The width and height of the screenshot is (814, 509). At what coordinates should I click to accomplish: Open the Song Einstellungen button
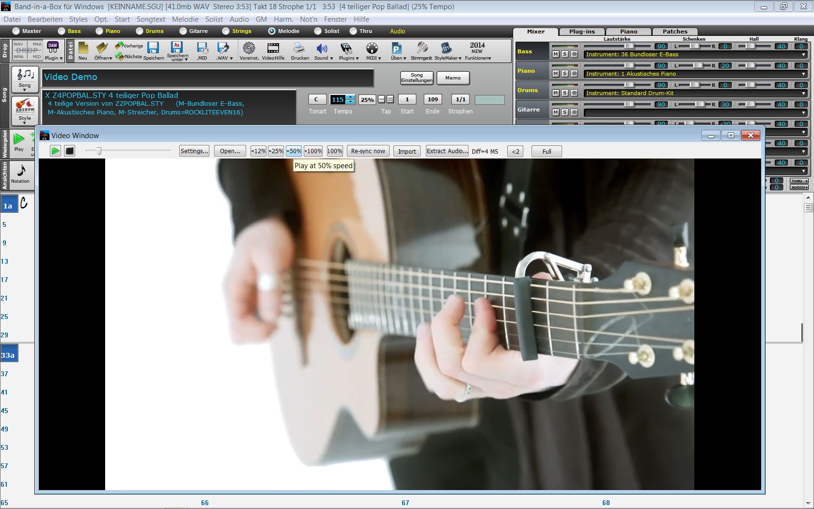(416, 78)
